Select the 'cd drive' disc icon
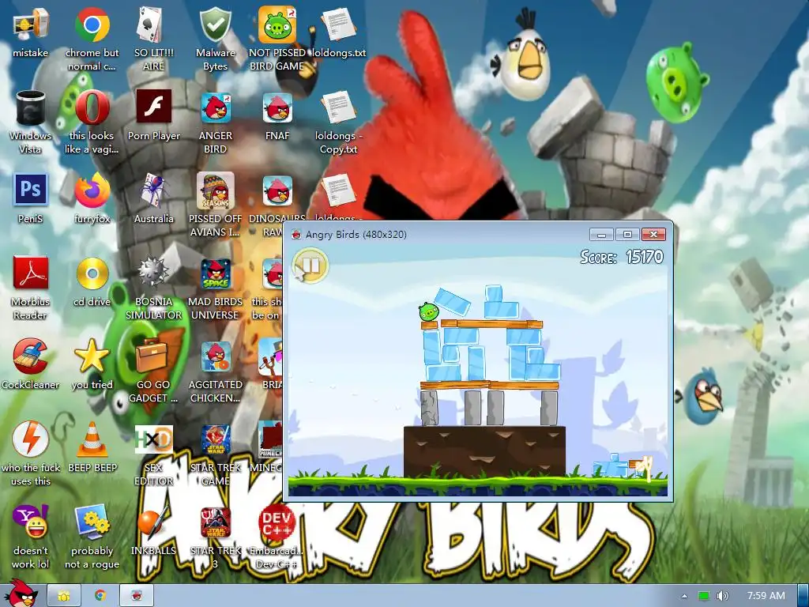 point(92,281)
